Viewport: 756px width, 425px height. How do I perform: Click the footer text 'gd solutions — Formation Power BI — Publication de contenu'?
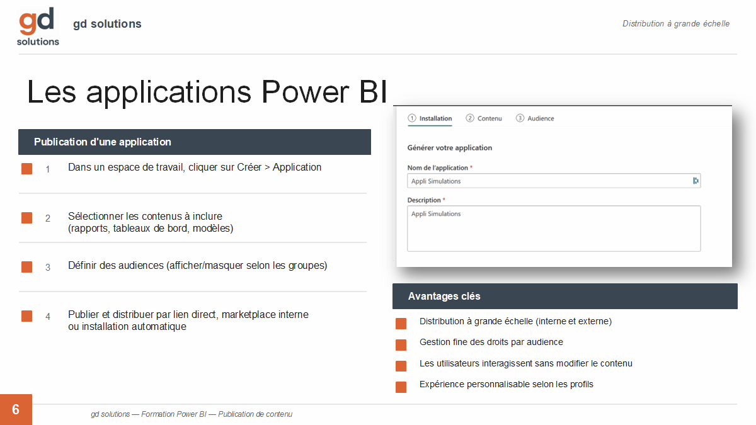click(x=192, y=414)
